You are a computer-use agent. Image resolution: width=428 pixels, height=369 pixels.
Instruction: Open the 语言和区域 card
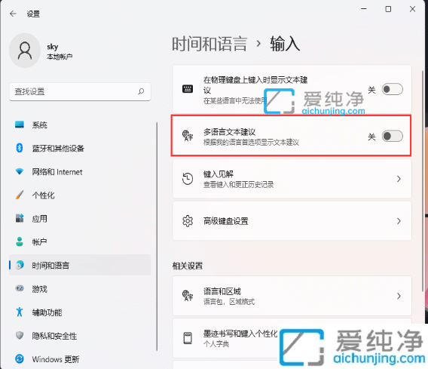click(x=292, y=296)
